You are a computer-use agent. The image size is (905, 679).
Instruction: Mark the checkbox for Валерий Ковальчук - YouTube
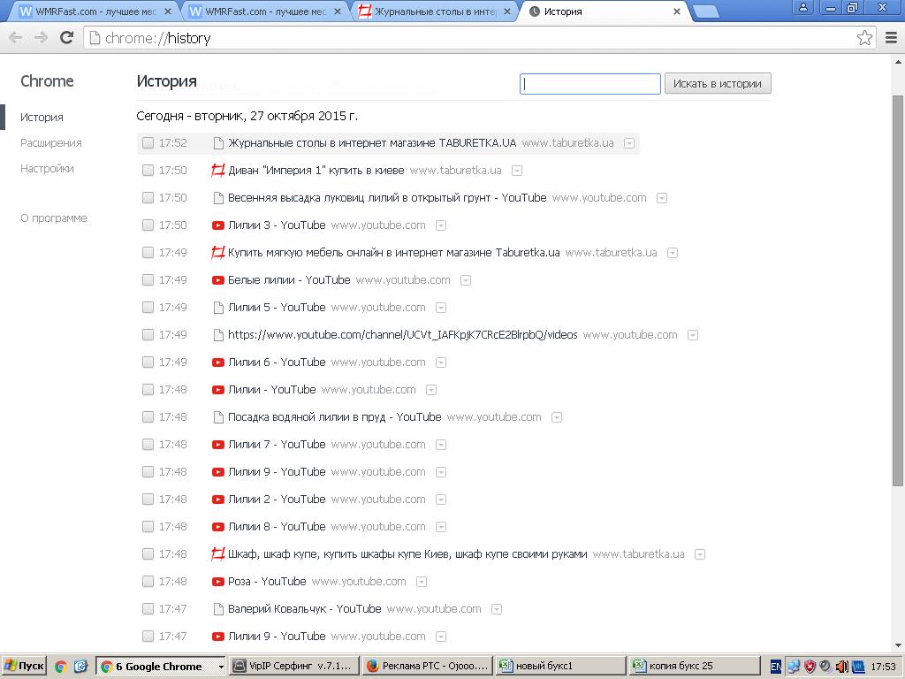click(148, 608)
